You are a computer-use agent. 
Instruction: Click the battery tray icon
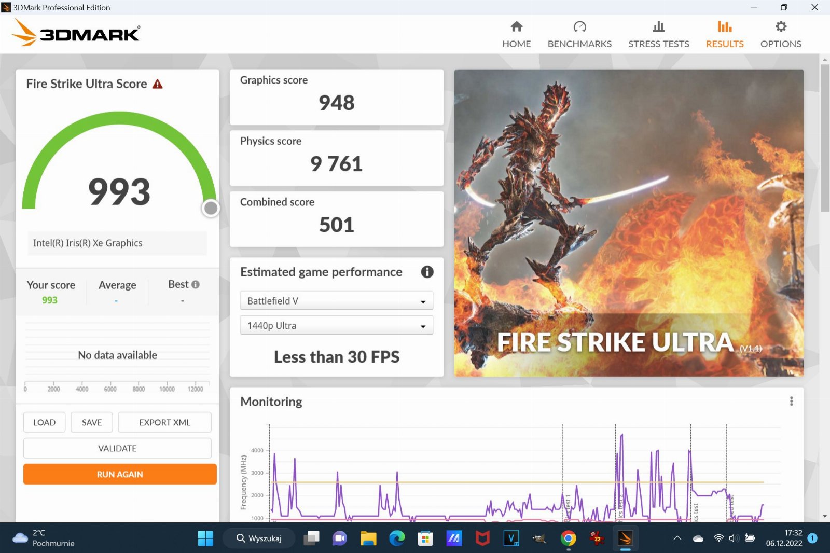[x=750, y=538]
